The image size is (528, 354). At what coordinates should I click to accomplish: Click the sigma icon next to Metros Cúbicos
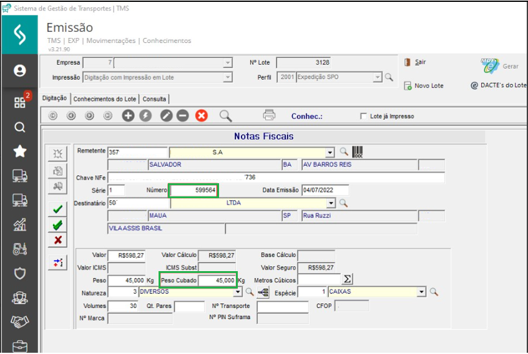(348, 279)
